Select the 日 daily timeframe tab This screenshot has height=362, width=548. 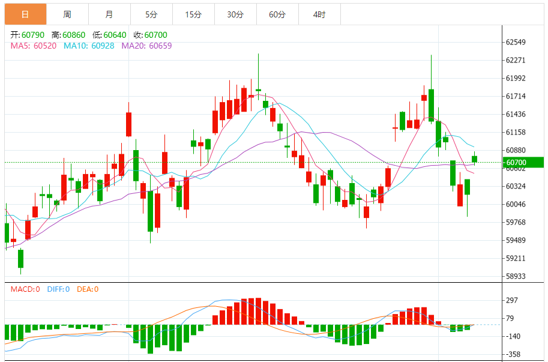click(x=26, y=14)
